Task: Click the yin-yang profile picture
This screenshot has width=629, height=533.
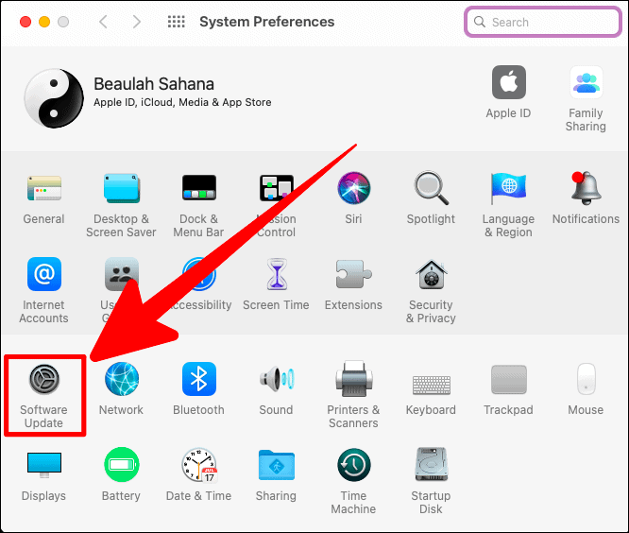Action: click(x=54, y=98)
